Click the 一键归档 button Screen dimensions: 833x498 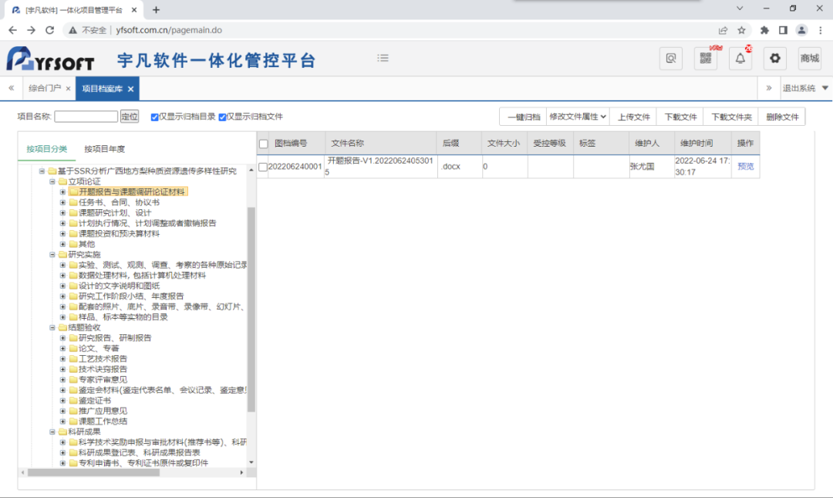[x=523, y=117]
